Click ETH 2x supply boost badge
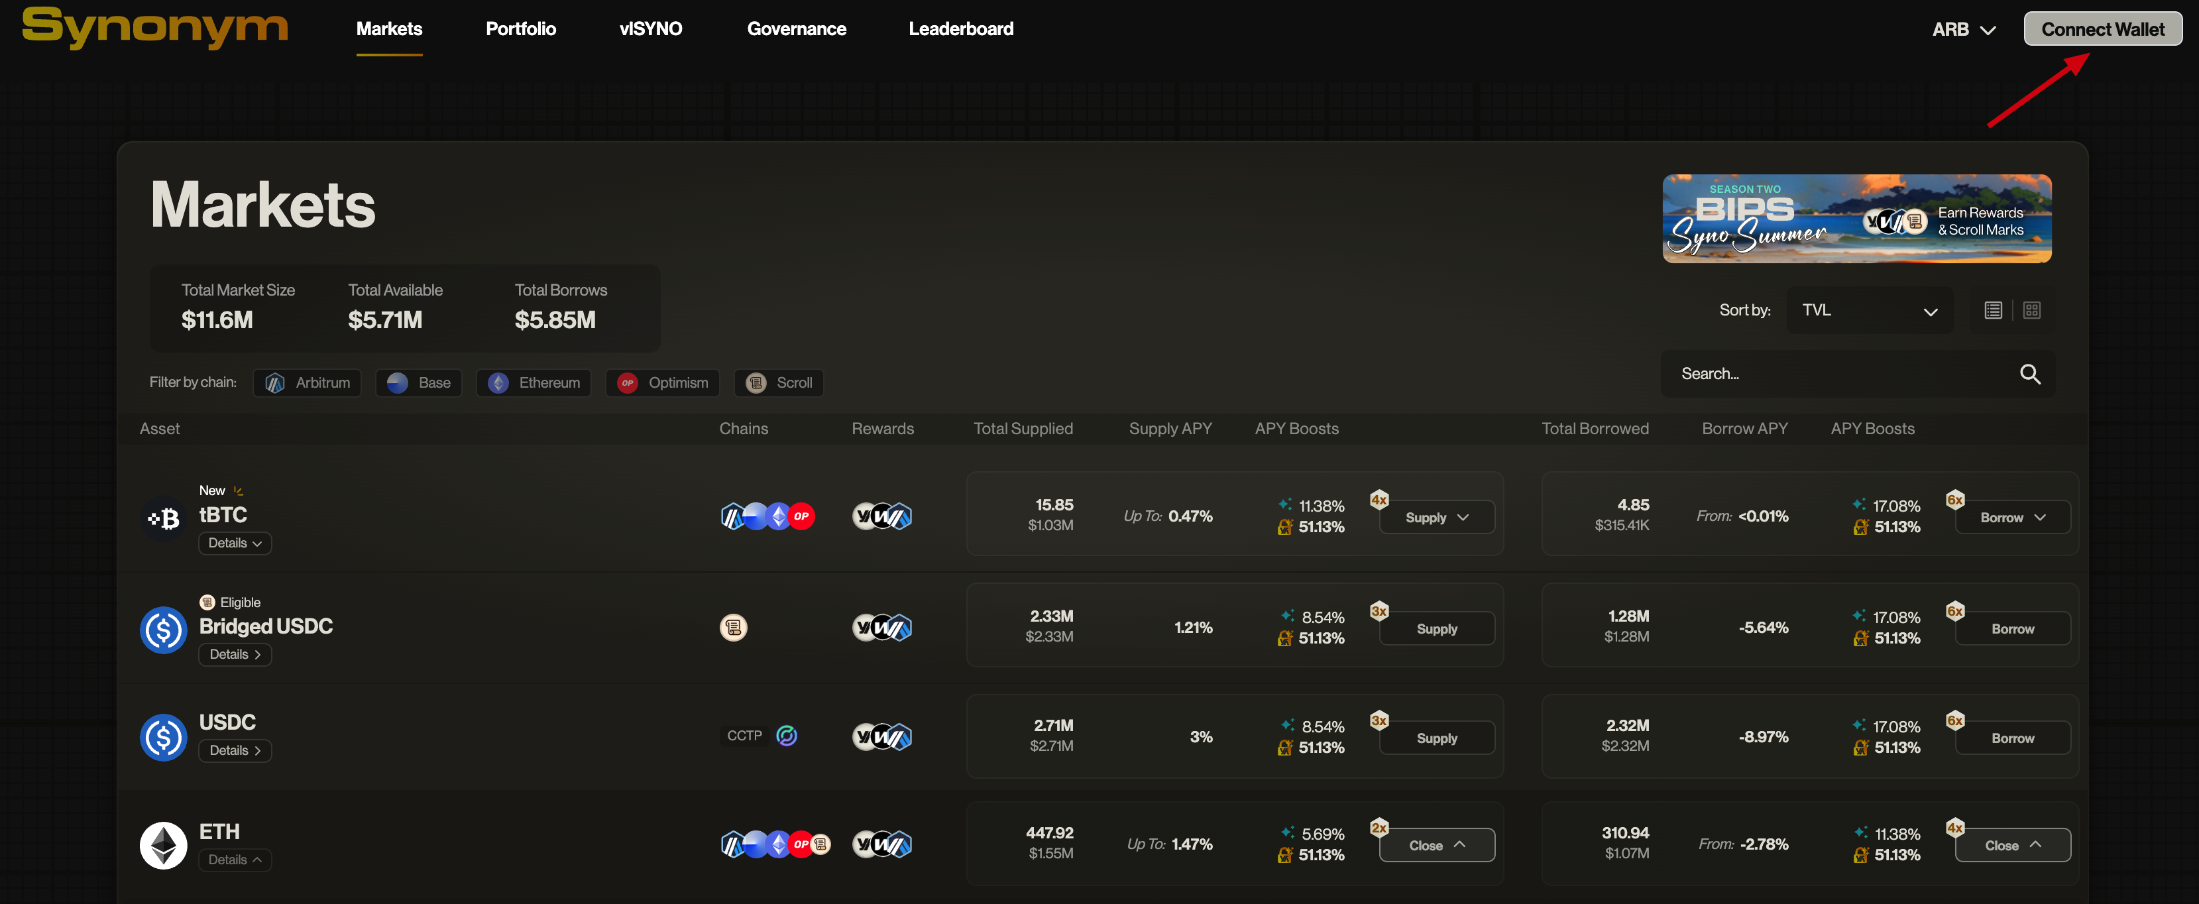The image size is (2199, 904). pyautogui.click(x=1379, y=828)
